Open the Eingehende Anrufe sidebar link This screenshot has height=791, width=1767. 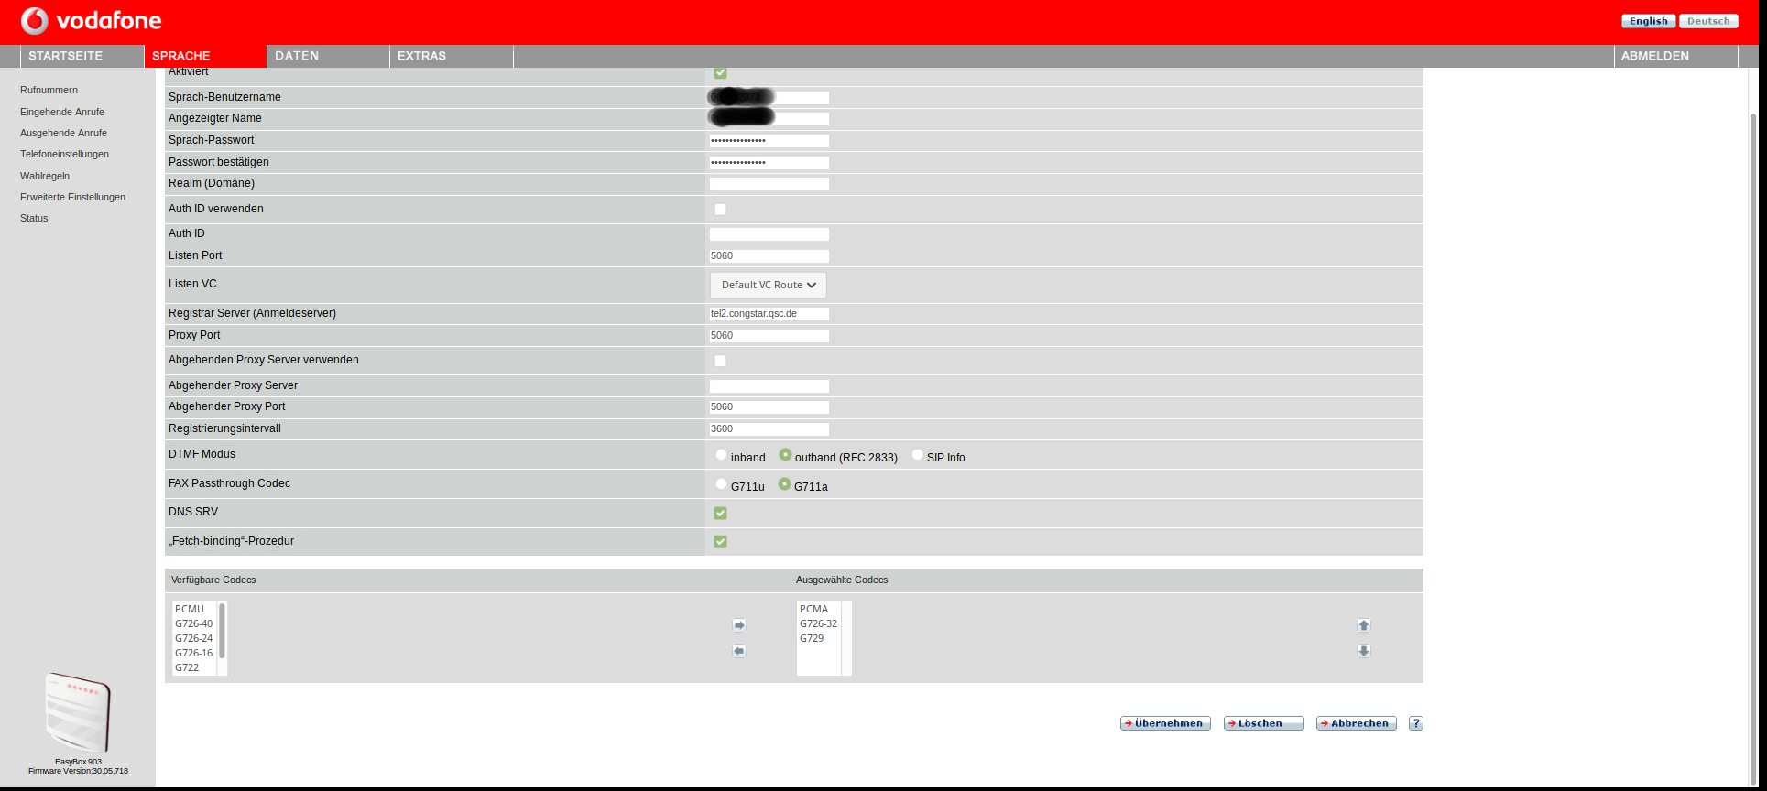[x=62, y=112]
